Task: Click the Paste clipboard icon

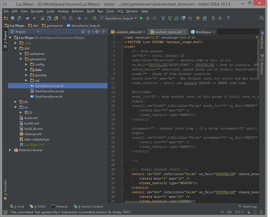Action: [x=56, y=18]
